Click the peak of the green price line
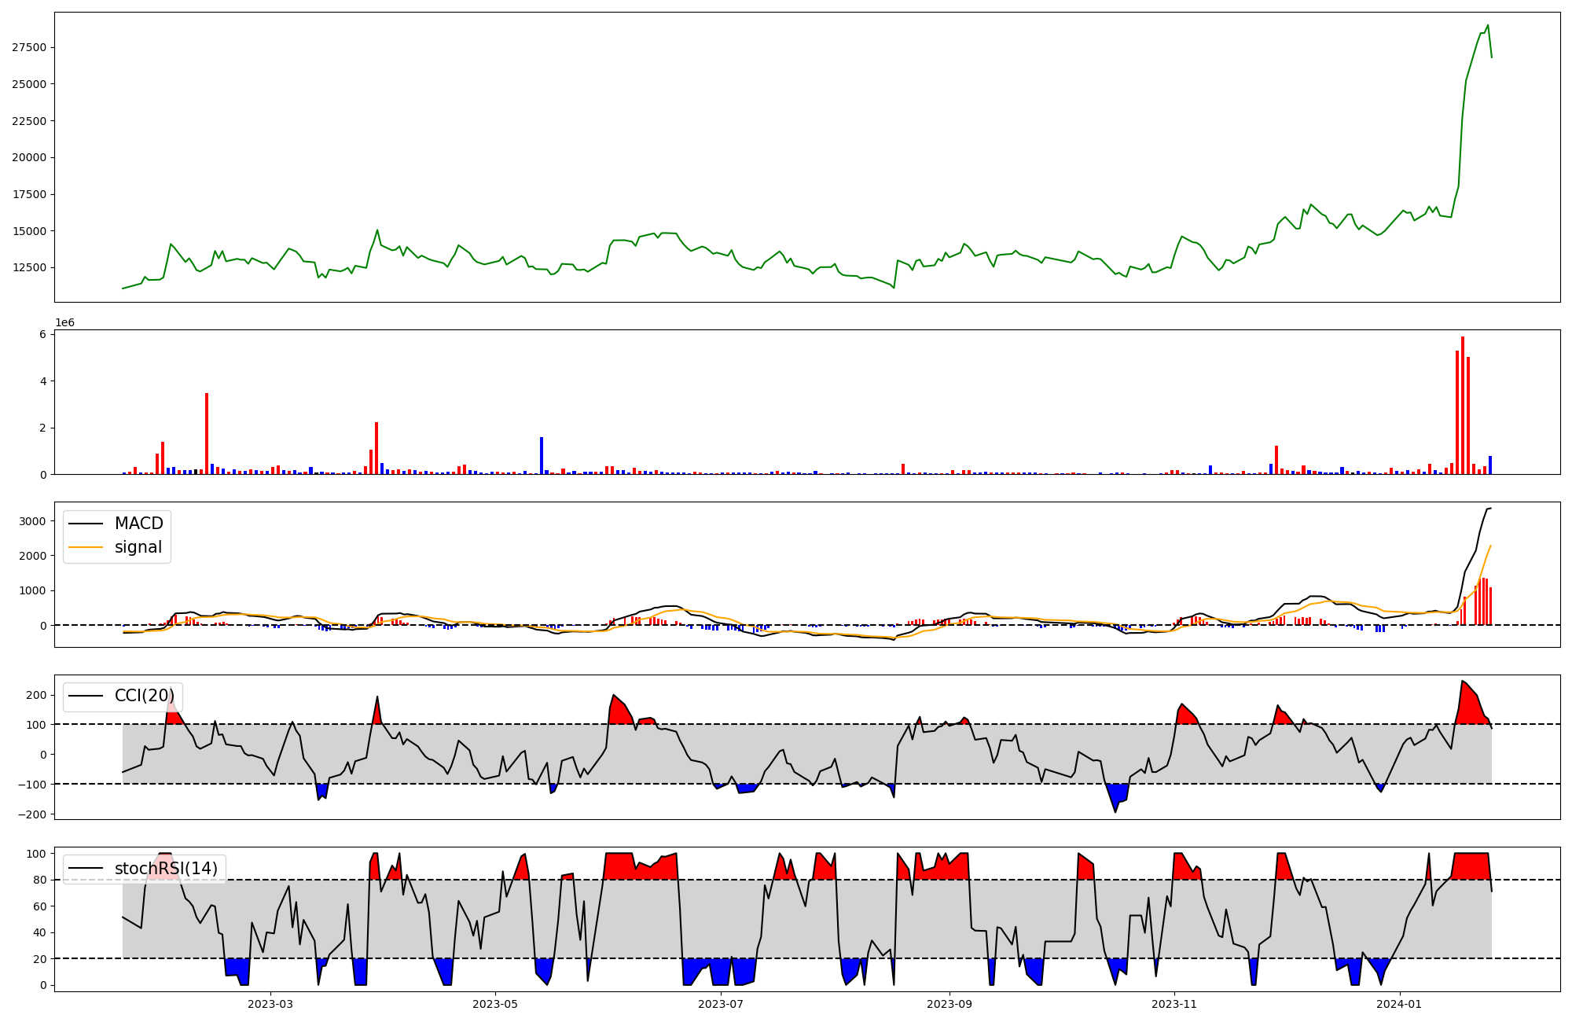1572x1022 pixels. [1488, 25]
